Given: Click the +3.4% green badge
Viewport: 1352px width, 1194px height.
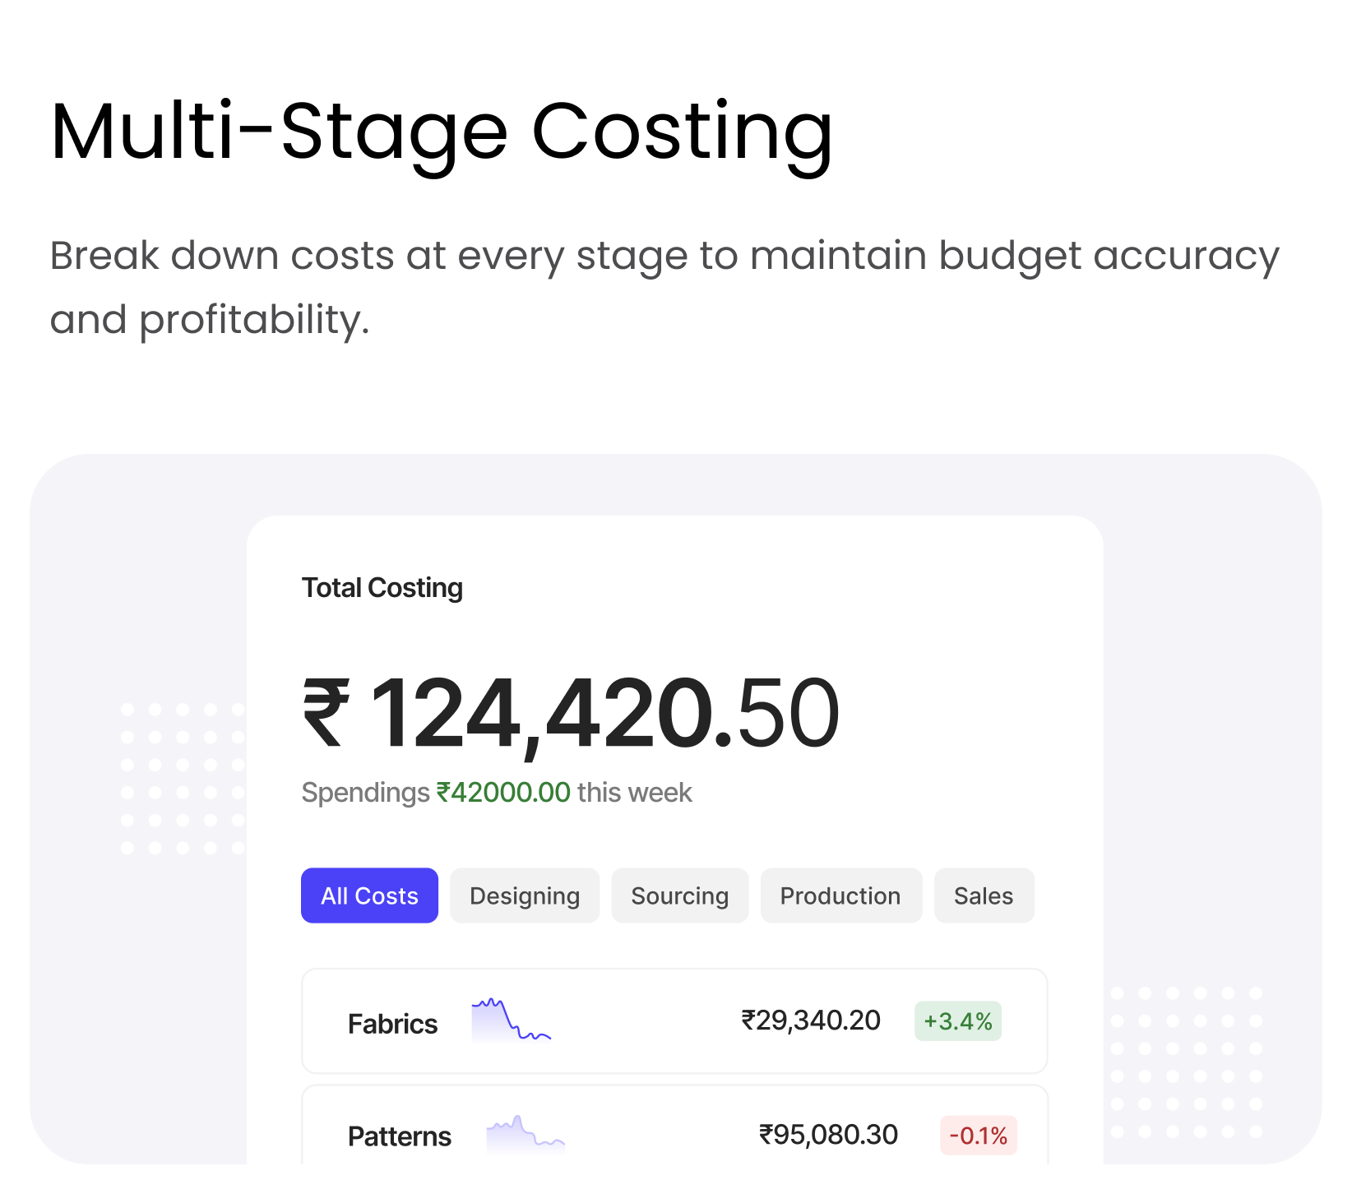Looking at the screenshot, I should (958, 1021).
